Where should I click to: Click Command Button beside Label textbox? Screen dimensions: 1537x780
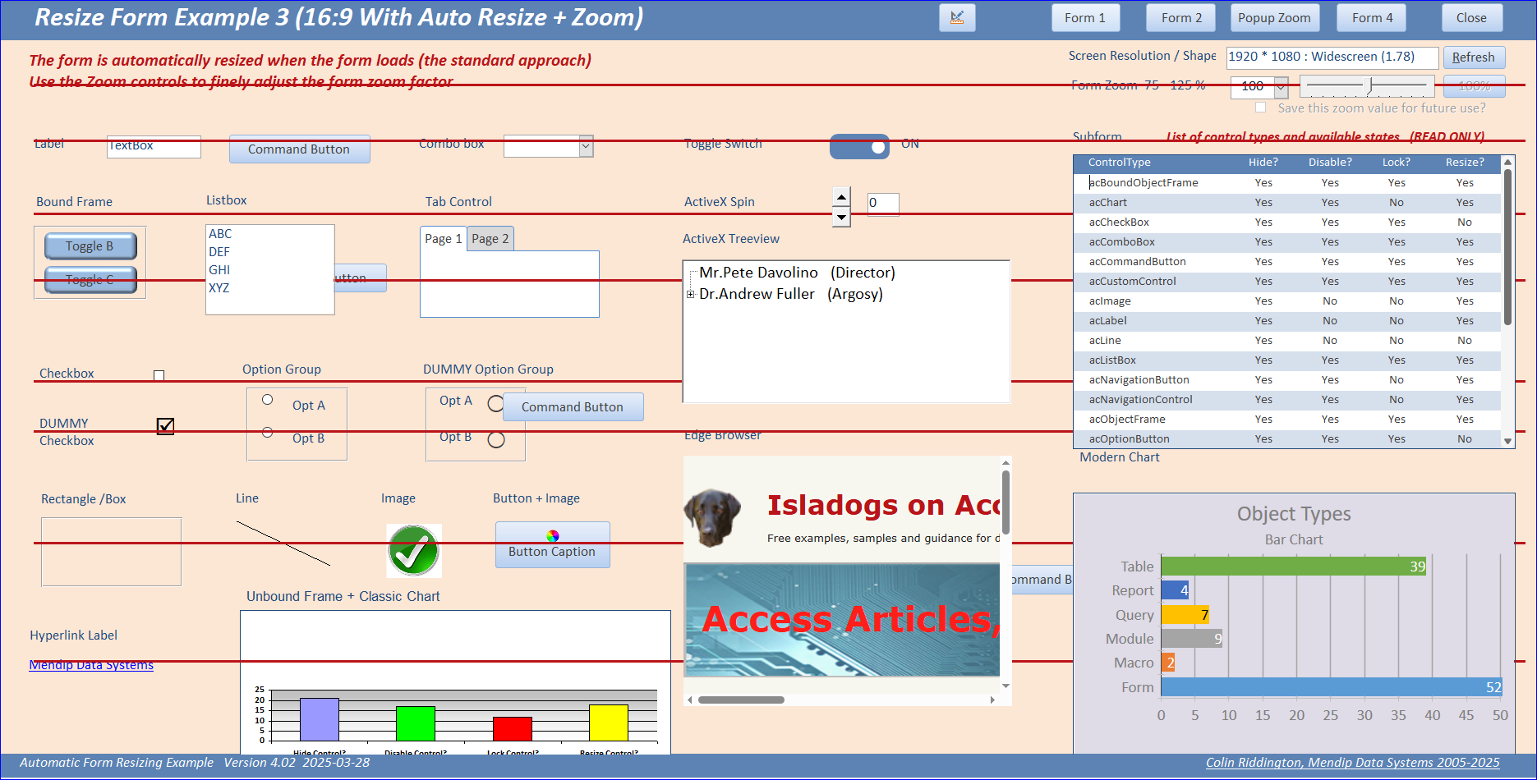click(299, 149)
